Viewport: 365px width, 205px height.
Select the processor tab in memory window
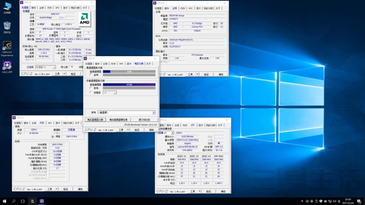[x=17, y=123]
